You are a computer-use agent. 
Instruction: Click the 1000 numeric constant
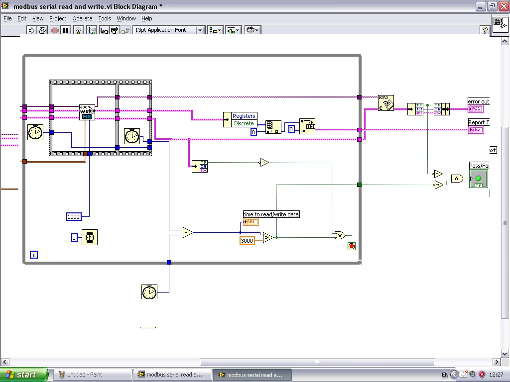74,217
